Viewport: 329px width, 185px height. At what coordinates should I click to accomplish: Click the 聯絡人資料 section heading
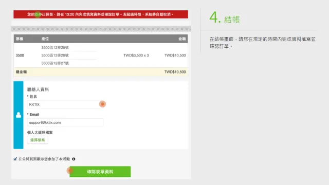click(38, 89)
